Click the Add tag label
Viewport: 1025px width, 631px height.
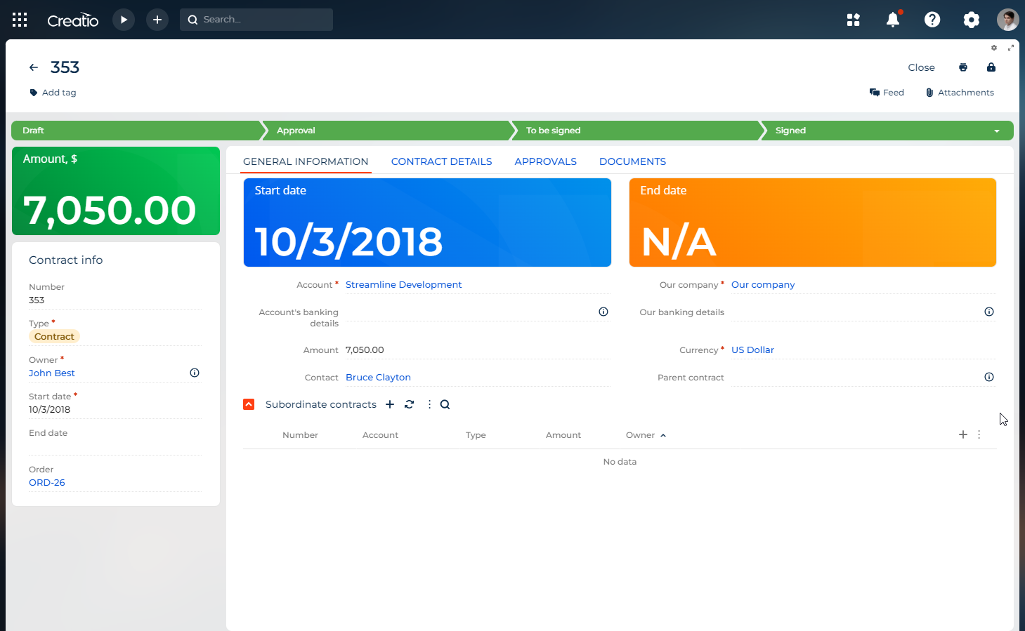(59, 93)
